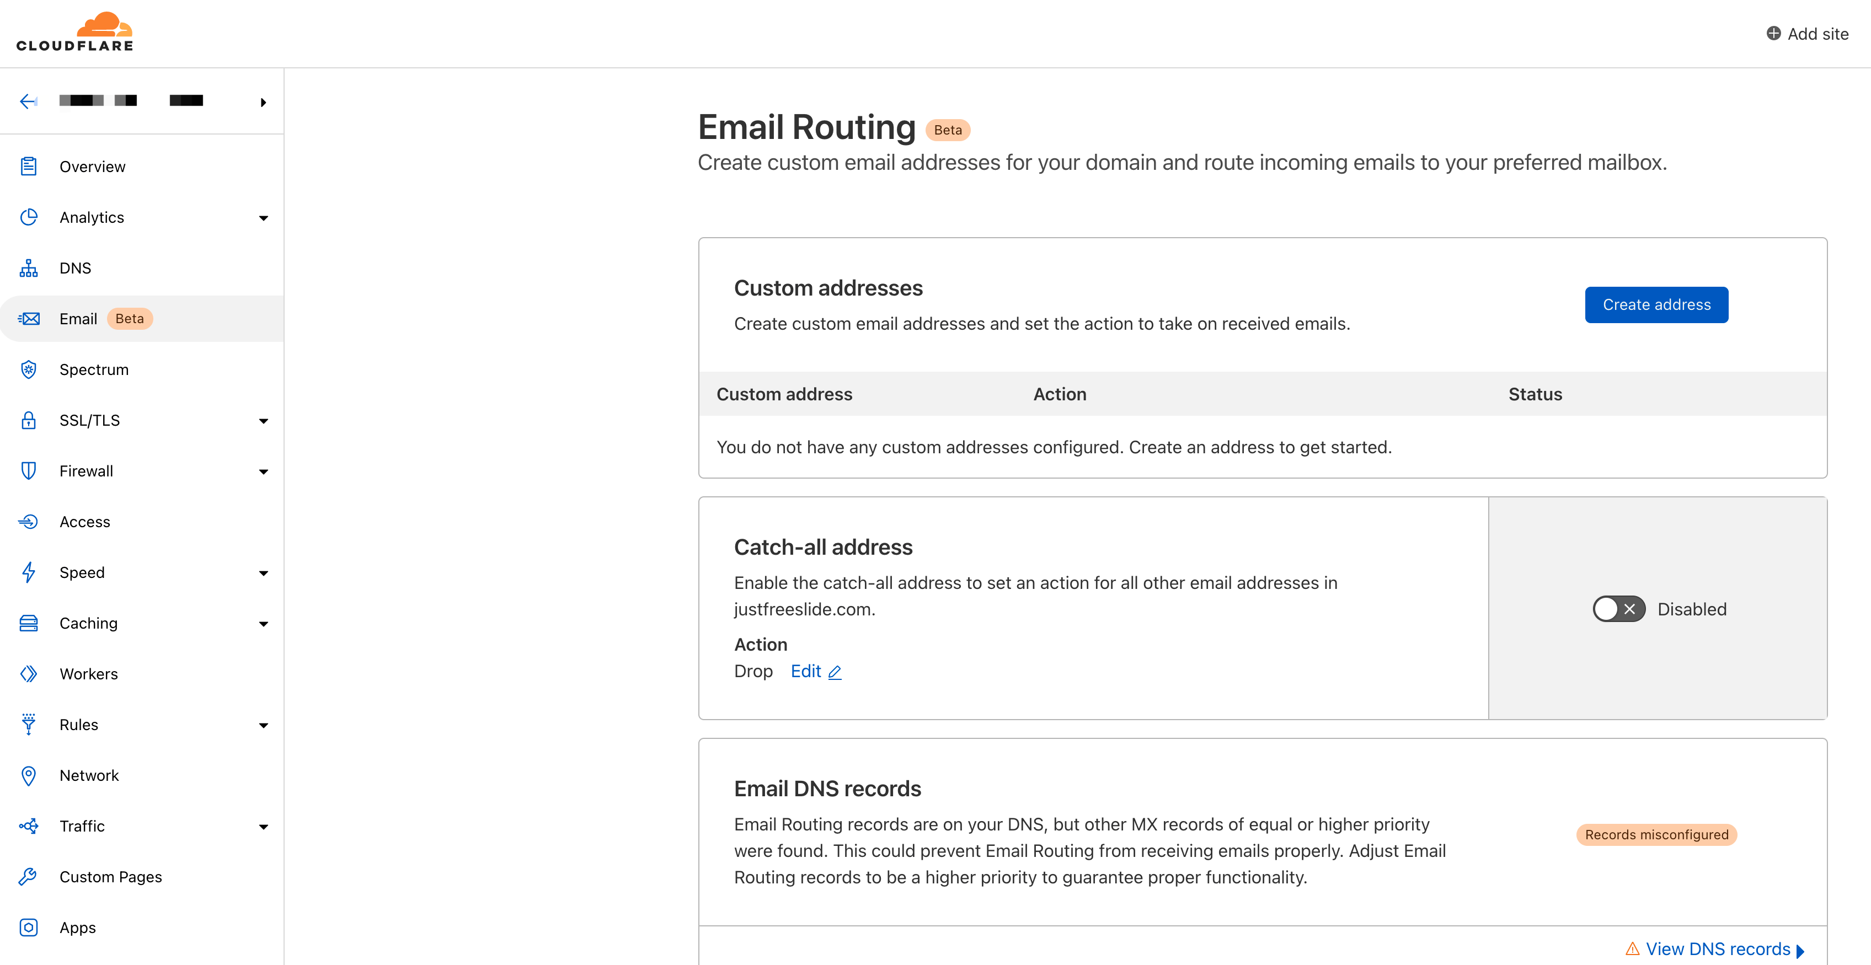Select the DNS menu item
Image resolution: width=1871 pixels, height=965 pixels.
tap(74, 267)
